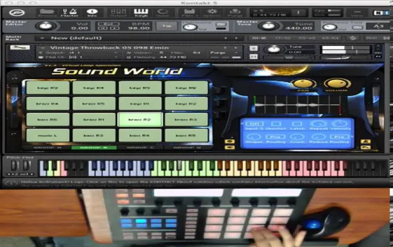393x247 pixels.
Task: Show the Output section
Action: [118, 12]
